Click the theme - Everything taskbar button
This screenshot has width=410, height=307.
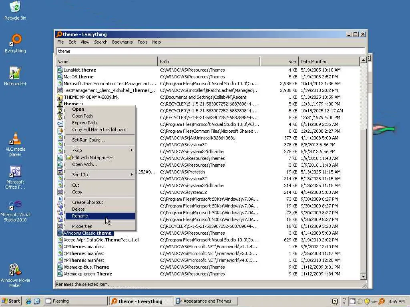point(141,301)
